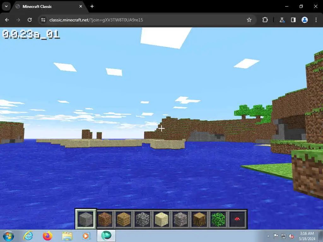Open Chrome three-dot menu

(x=316, y=20)
